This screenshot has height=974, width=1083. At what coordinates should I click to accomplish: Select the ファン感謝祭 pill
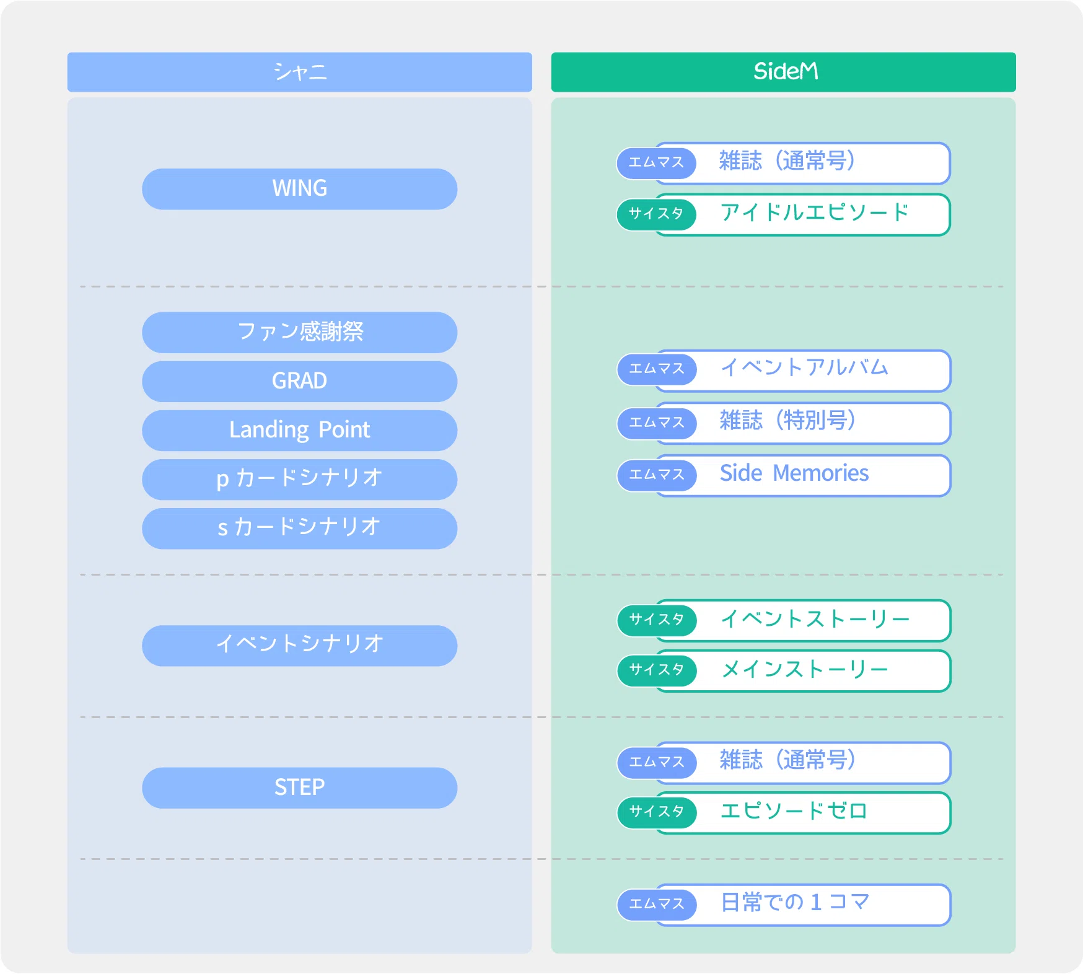pyautogui.click(x=299, y=332)
